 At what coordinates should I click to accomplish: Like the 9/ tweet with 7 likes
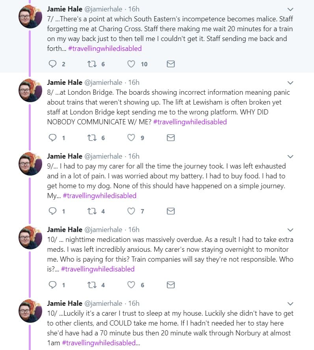pyautogui.click(x=131, y=211)
